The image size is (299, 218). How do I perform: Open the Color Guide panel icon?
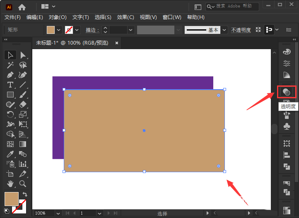coord(287,75)
